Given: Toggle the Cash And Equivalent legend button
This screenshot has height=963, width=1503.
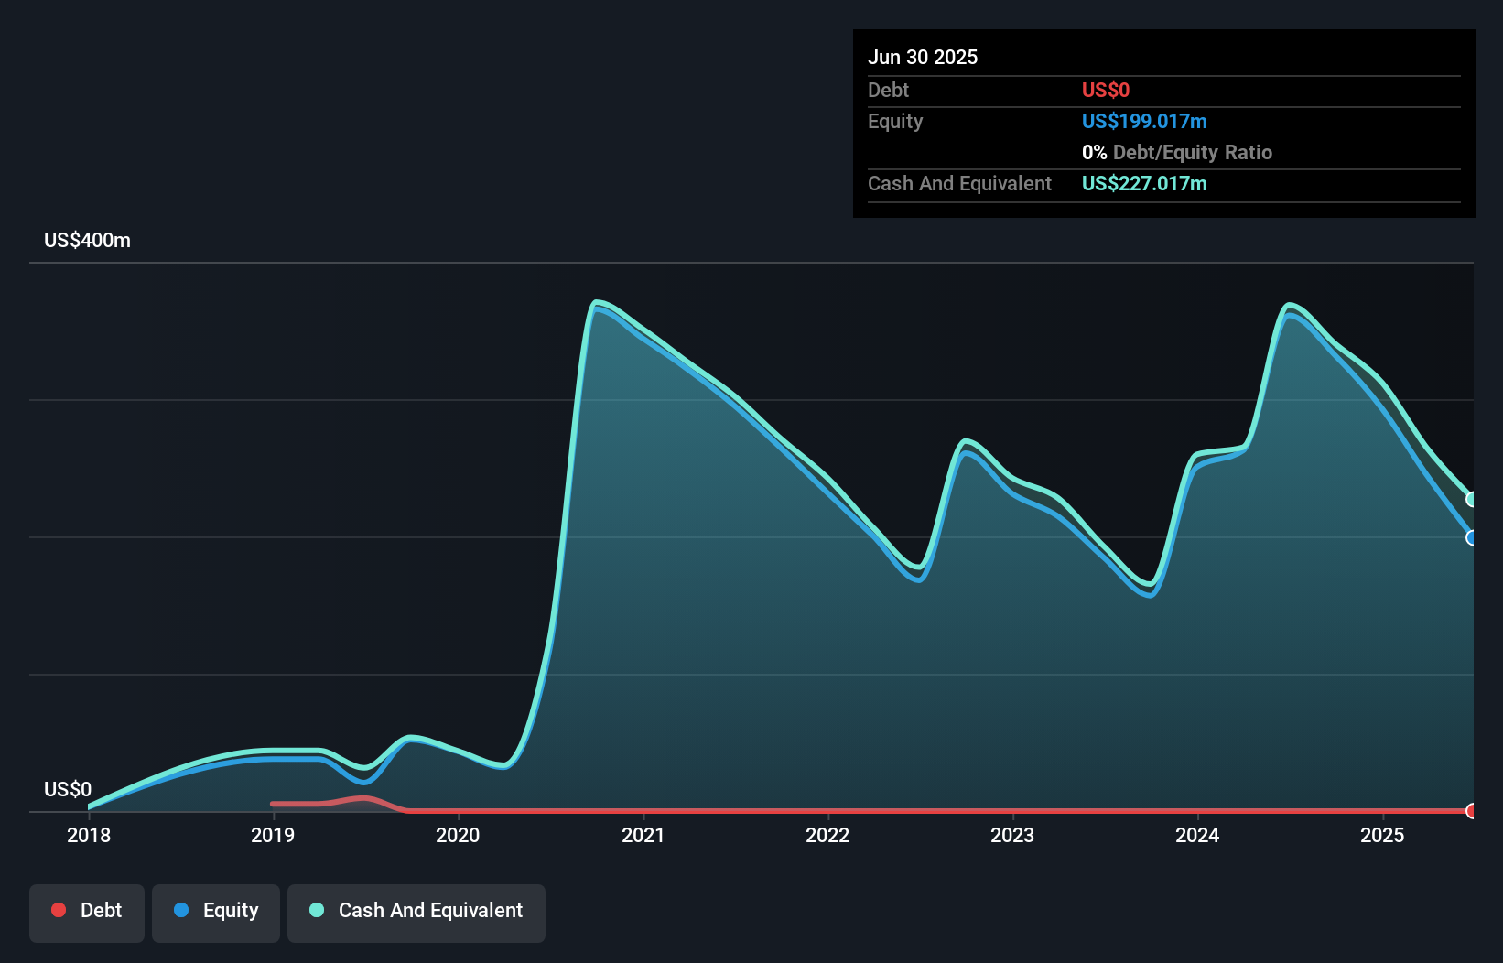Looking at the screenshot, I should [x=416, y=913].
